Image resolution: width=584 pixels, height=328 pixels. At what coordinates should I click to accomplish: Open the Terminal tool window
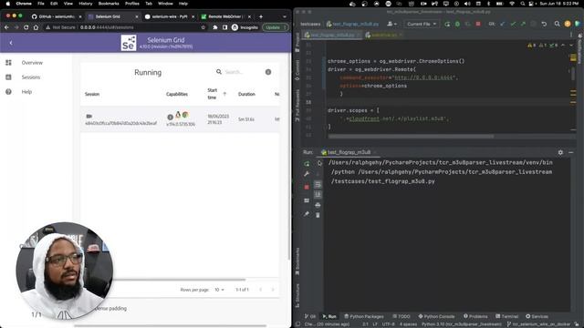point(507,316)
